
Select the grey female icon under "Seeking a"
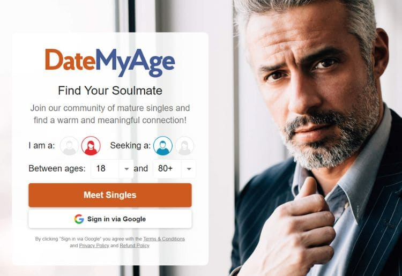pyautogui.click(x=184, y=146)
